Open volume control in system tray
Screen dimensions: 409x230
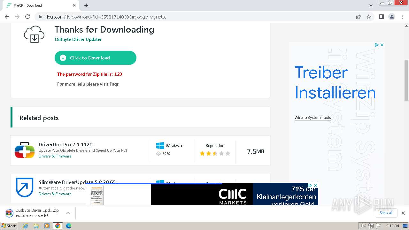pyautogui.click(x=363, y=226)
